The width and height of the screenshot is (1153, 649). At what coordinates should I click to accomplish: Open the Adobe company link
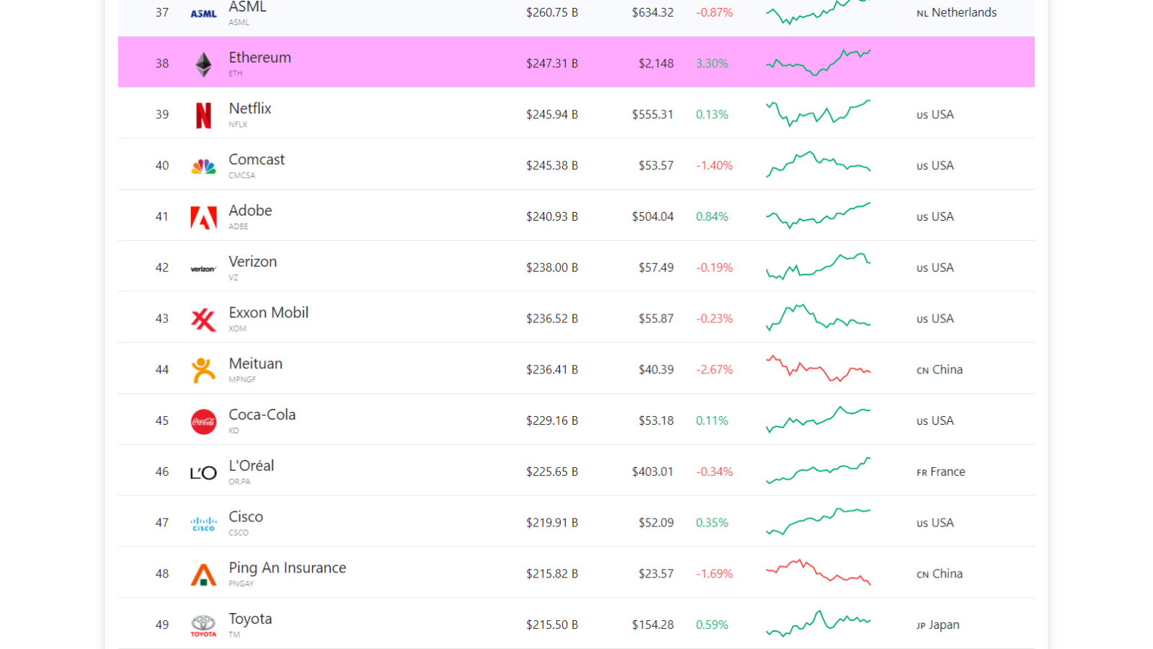click(250, 211)
